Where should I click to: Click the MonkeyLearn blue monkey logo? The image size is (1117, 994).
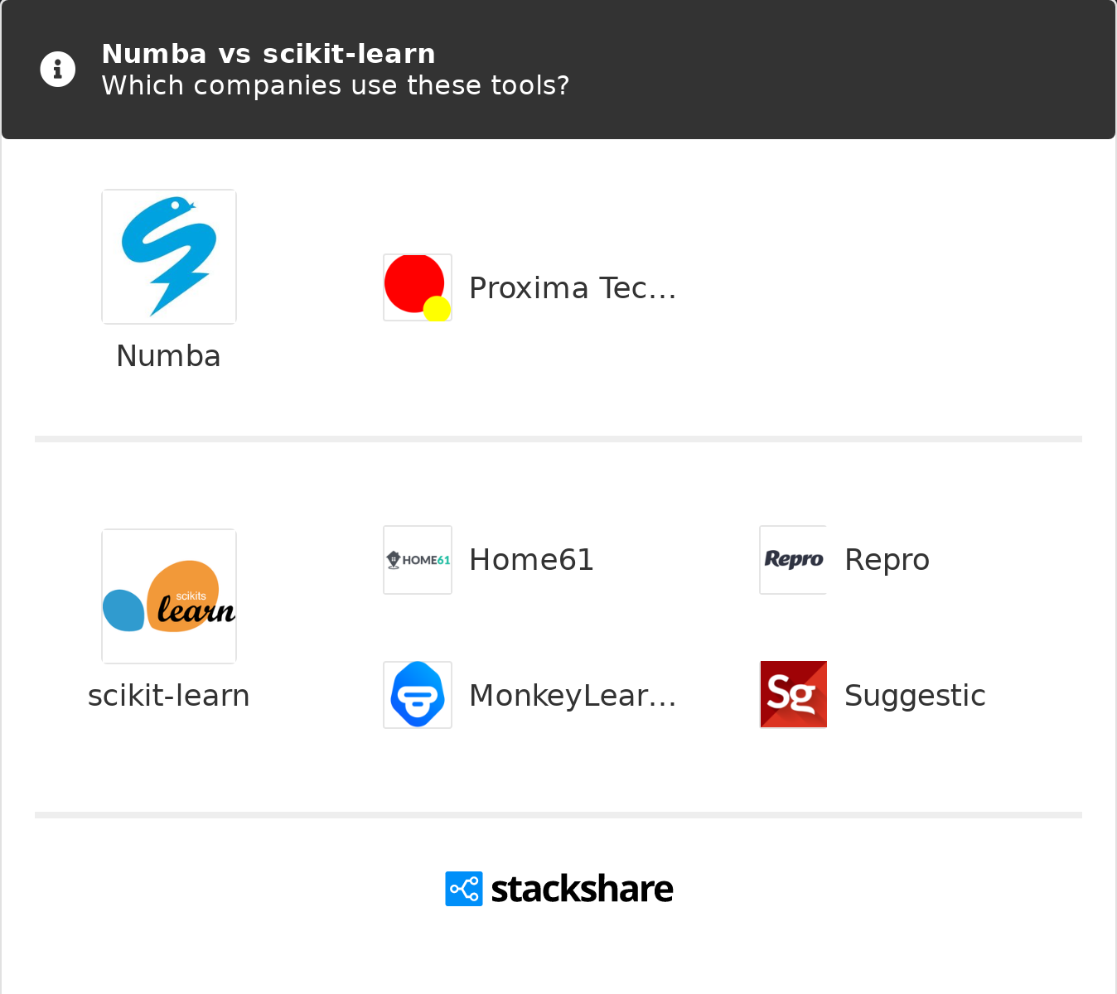(x=418, y=695)
